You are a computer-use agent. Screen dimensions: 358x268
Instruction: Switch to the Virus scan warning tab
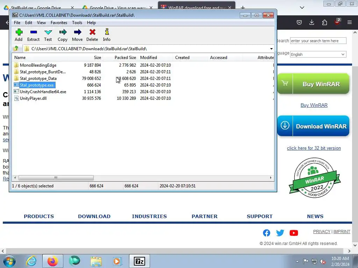pos(118,8)
